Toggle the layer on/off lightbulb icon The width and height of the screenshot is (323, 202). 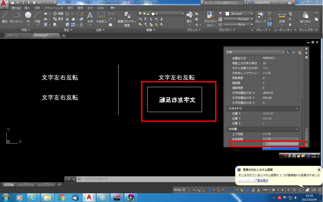pyautogui.click(x=140, y=14)
